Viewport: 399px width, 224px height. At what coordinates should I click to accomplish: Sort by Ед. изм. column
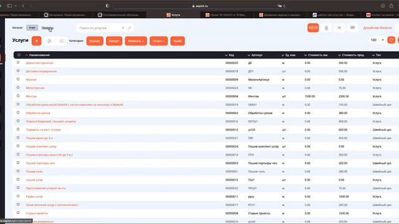point(291,55)
